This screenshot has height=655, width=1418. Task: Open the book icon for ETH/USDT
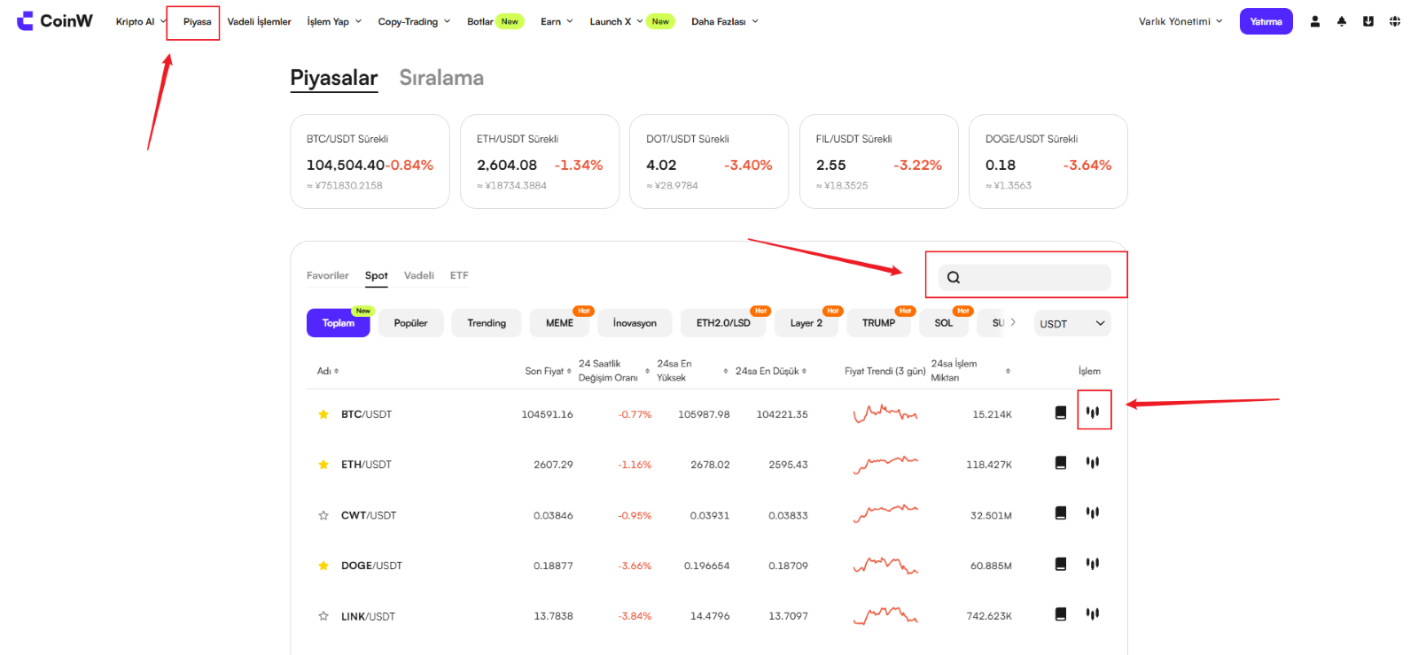point(1061,463)
